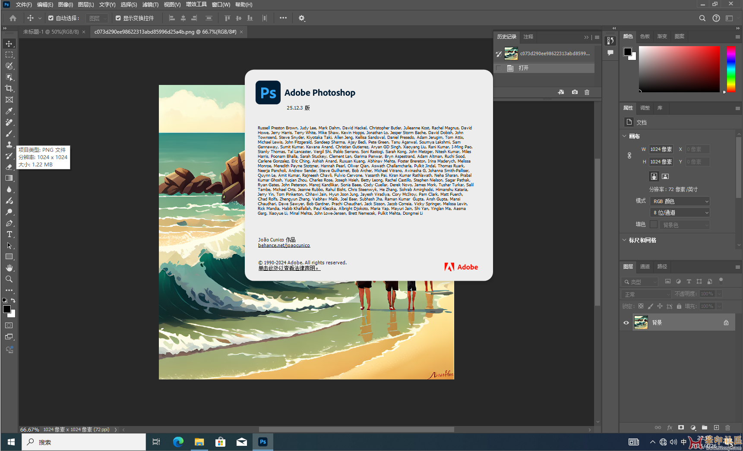This screenshot has height=451, width=743.
Task: Open the Filter menu
Action: (150, 5)
